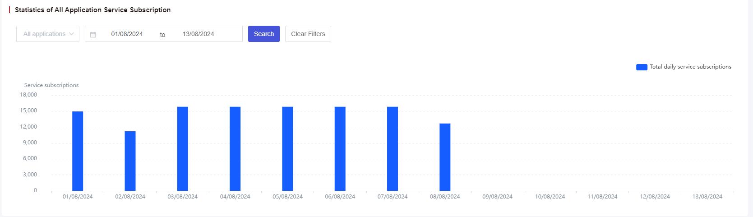Select the end date field 13/08/2024
Screen dimensions: 753x217
click(x=199, y=34)
